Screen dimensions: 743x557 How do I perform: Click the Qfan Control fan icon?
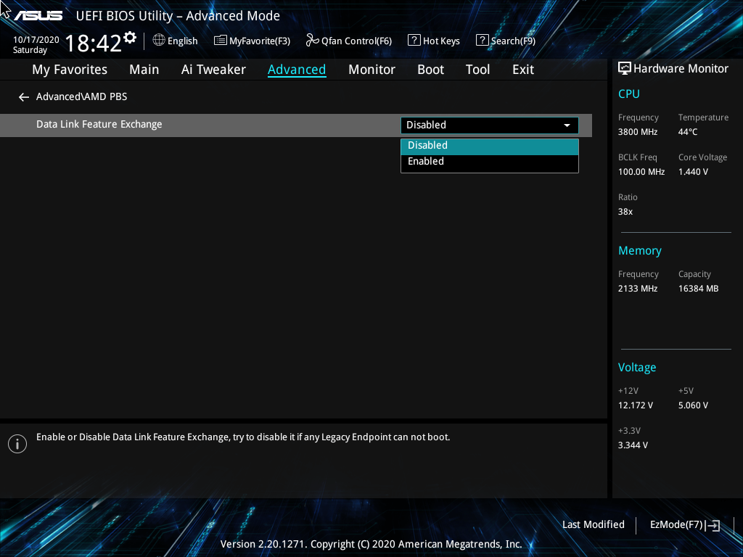click(x=312, y=41)
